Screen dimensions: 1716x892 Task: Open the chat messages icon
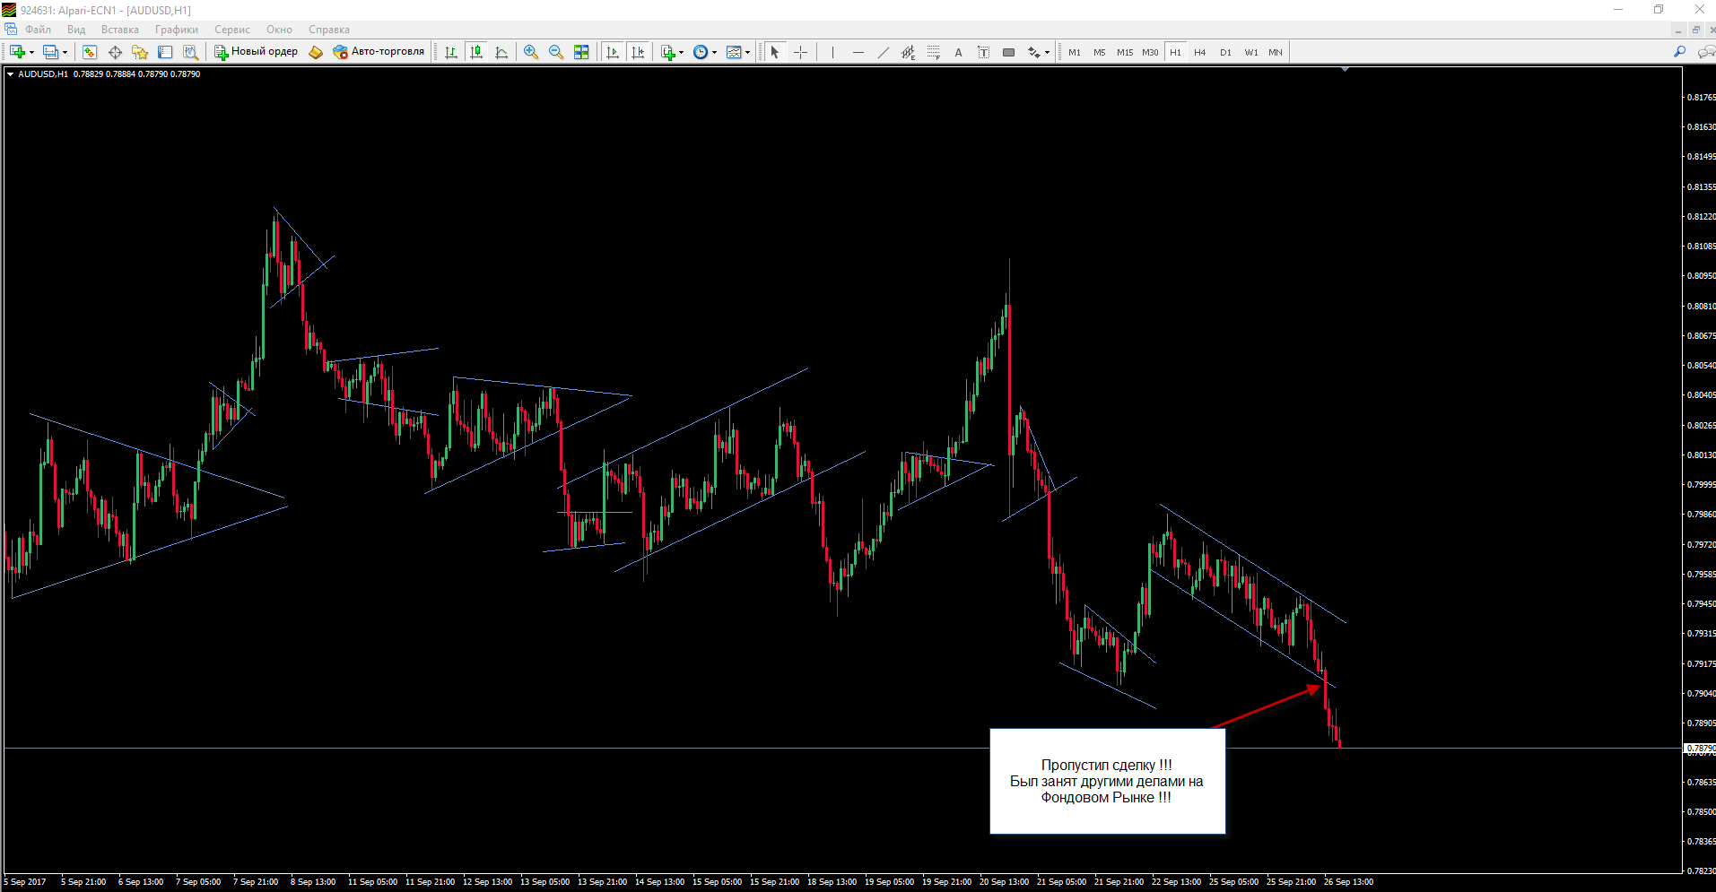tap(1705, 52)
